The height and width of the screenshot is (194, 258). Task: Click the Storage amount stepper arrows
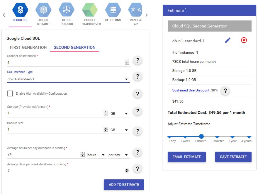[x=106, y=113]
